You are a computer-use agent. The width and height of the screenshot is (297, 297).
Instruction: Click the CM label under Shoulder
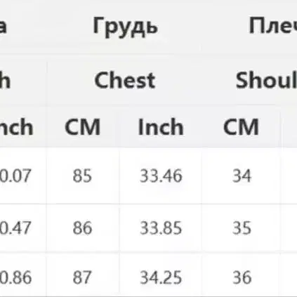point(241,127)
